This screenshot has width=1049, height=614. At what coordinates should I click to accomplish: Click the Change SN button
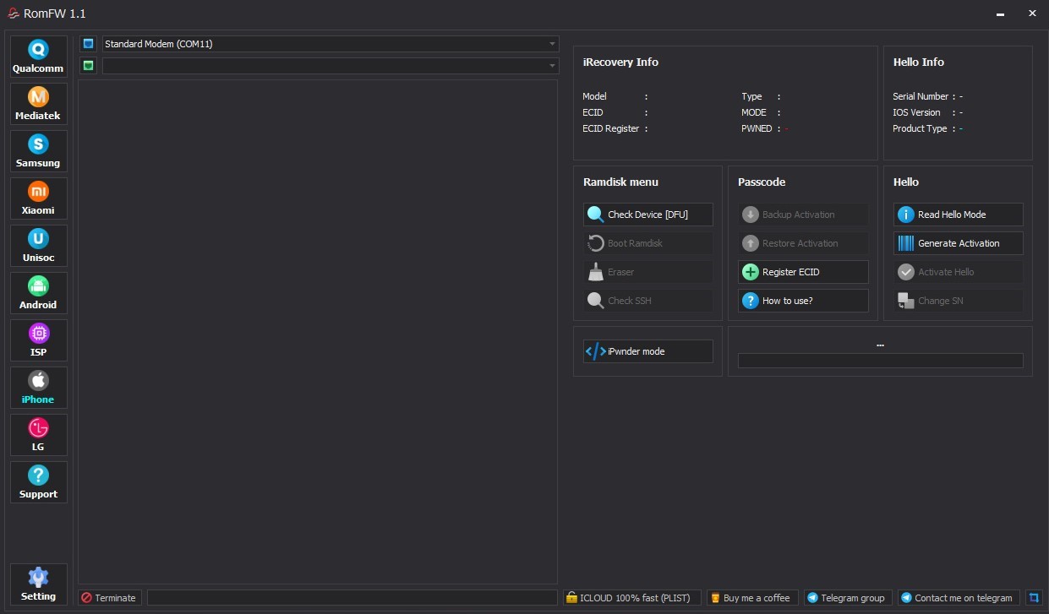(958, 301)
